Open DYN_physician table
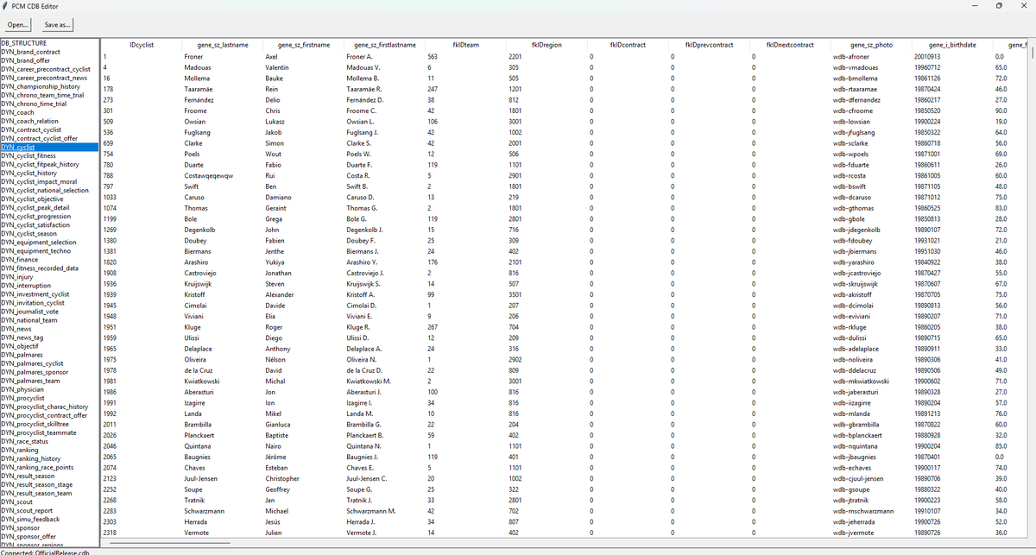 click(22, 388)
